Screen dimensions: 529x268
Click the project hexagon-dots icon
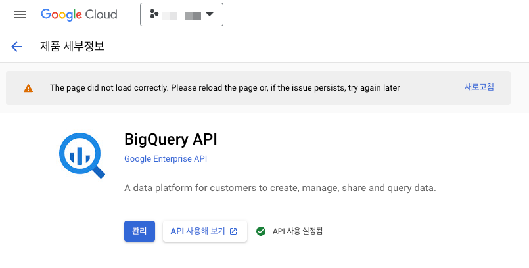coord(154,14)
